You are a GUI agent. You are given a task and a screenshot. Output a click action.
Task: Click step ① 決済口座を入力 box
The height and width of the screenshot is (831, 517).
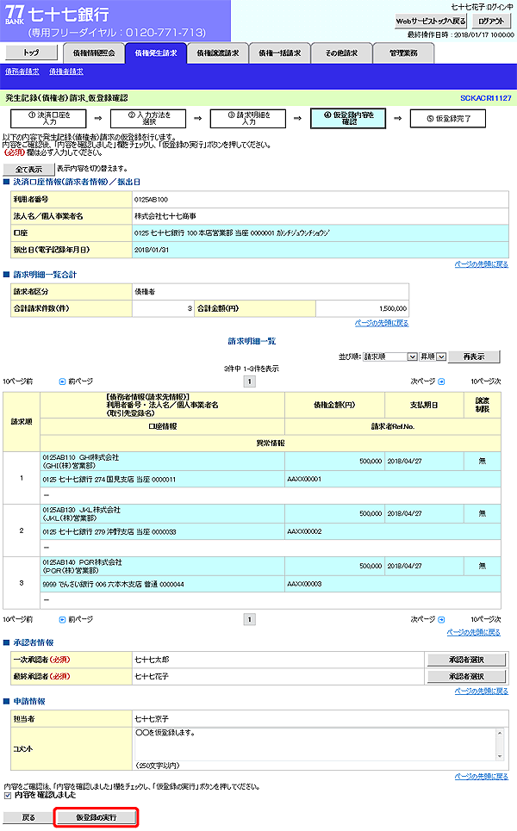[x=48, y=119]
